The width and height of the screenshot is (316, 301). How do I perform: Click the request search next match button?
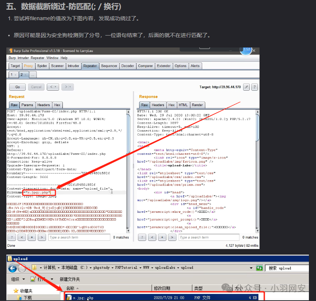point(42,237)
